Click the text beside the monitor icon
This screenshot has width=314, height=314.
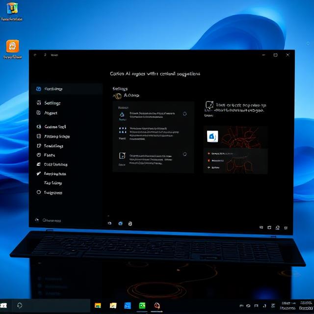pyautogui.click(x=240, y=108)
